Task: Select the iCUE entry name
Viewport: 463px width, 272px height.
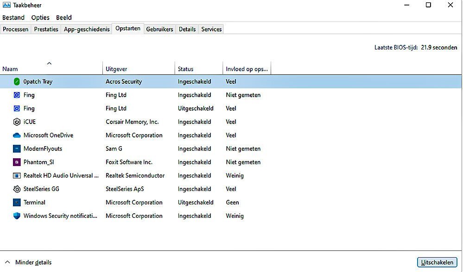Action: coord(30,122)
